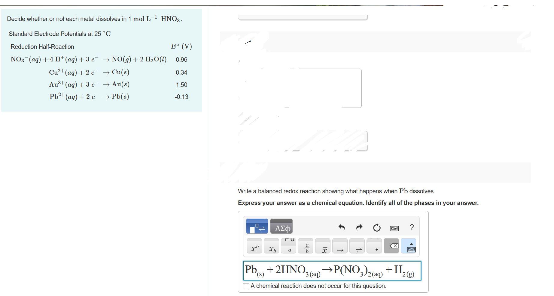Image resolution: width=554 pixels, height=296 pixels.
Task: Open the help menu via the question mark
Action: (x=411, y=227)
